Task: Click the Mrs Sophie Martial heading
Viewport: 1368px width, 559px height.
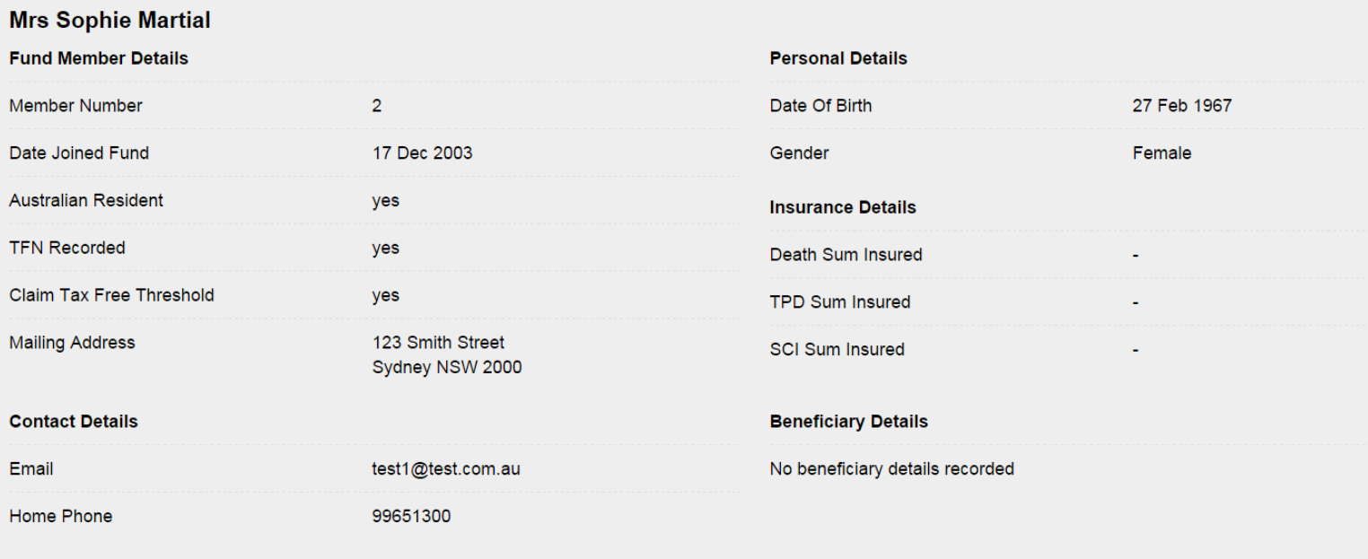Action: point(110,21)
